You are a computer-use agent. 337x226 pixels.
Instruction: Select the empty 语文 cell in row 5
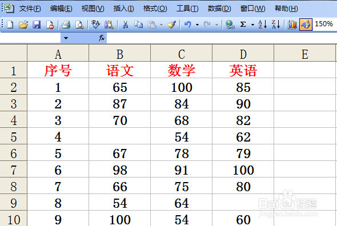[x=120, y=136]
